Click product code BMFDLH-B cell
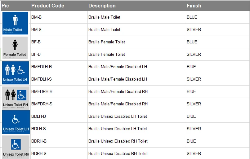250x159 pixels. [42, 67]
